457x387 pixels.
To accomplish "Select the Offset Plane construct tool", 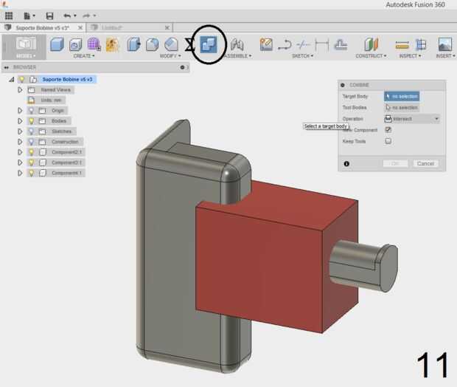I will (371, 45).
